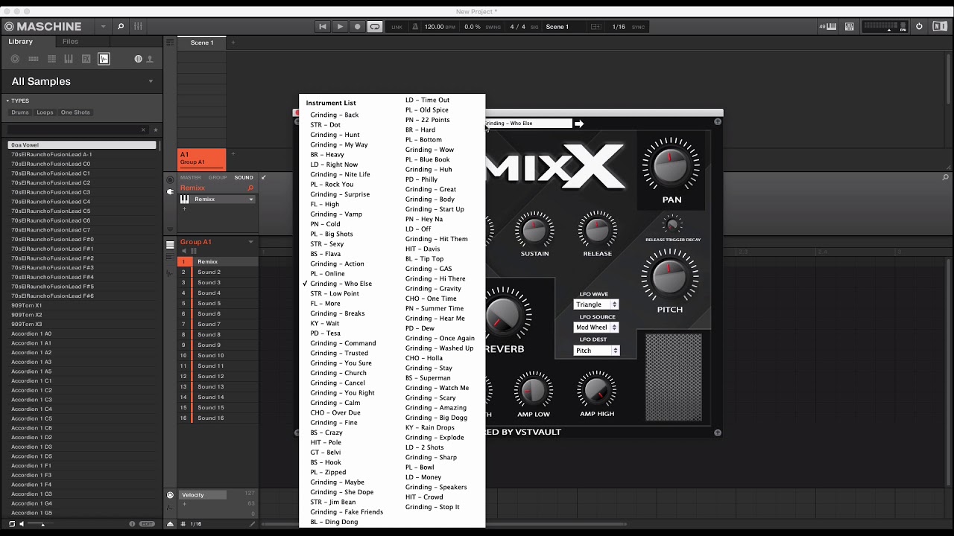Choose 'BS – Superman' from Instrument List
Image resolution: width=954 pixels, height=536 pixels.
(x=428, y=377)
